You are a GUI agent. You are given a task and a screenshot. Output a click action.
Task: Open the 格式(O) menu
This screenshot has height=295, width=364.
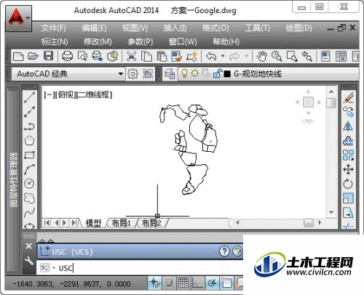click(215, 28)
